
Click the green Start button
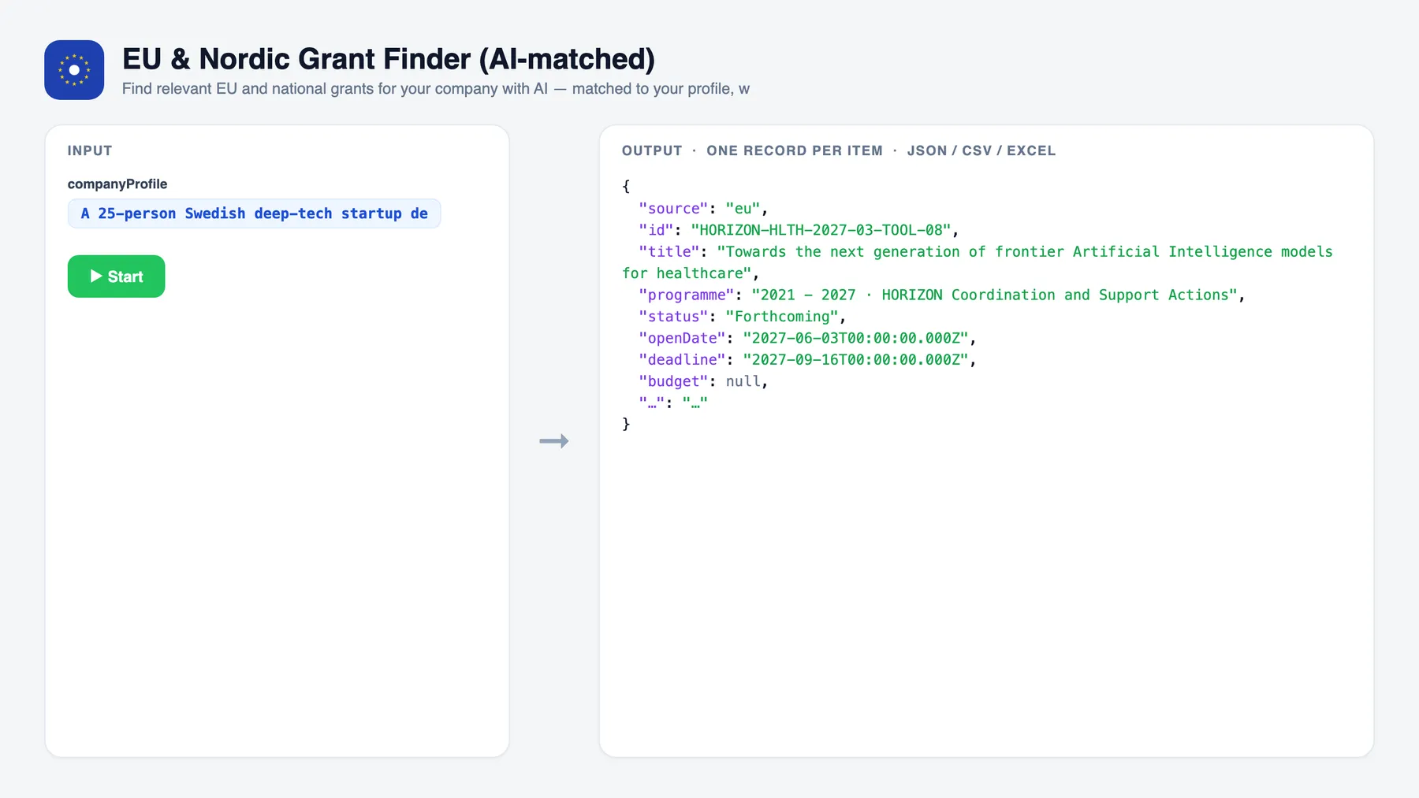[116, 277]
